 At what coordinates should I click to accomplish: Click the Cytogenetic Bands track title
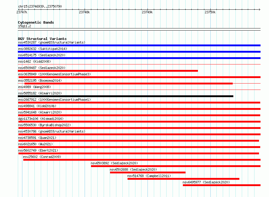36,22
